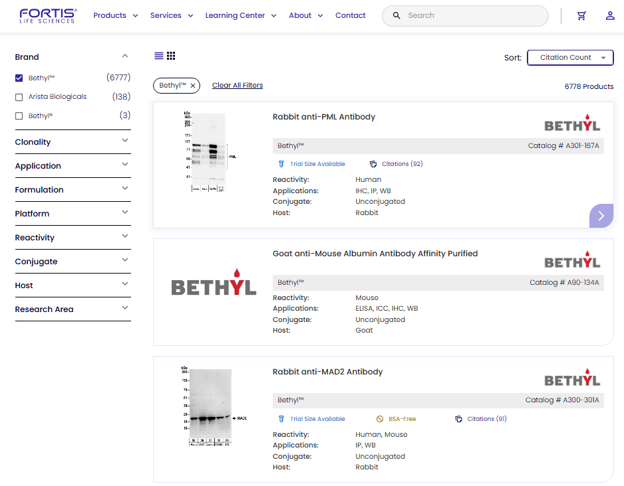Remove the Bethyl filter chip
This screenshot has height=486, width=624.
pos(193,86)
